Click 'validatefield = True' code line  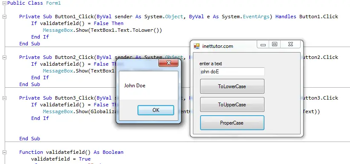click(61, 159)
